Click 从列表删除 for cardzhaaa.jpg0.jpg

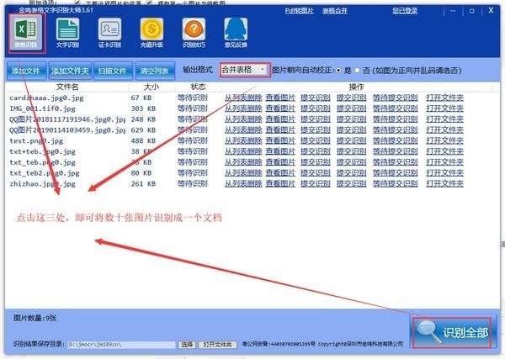pos(242,98)
